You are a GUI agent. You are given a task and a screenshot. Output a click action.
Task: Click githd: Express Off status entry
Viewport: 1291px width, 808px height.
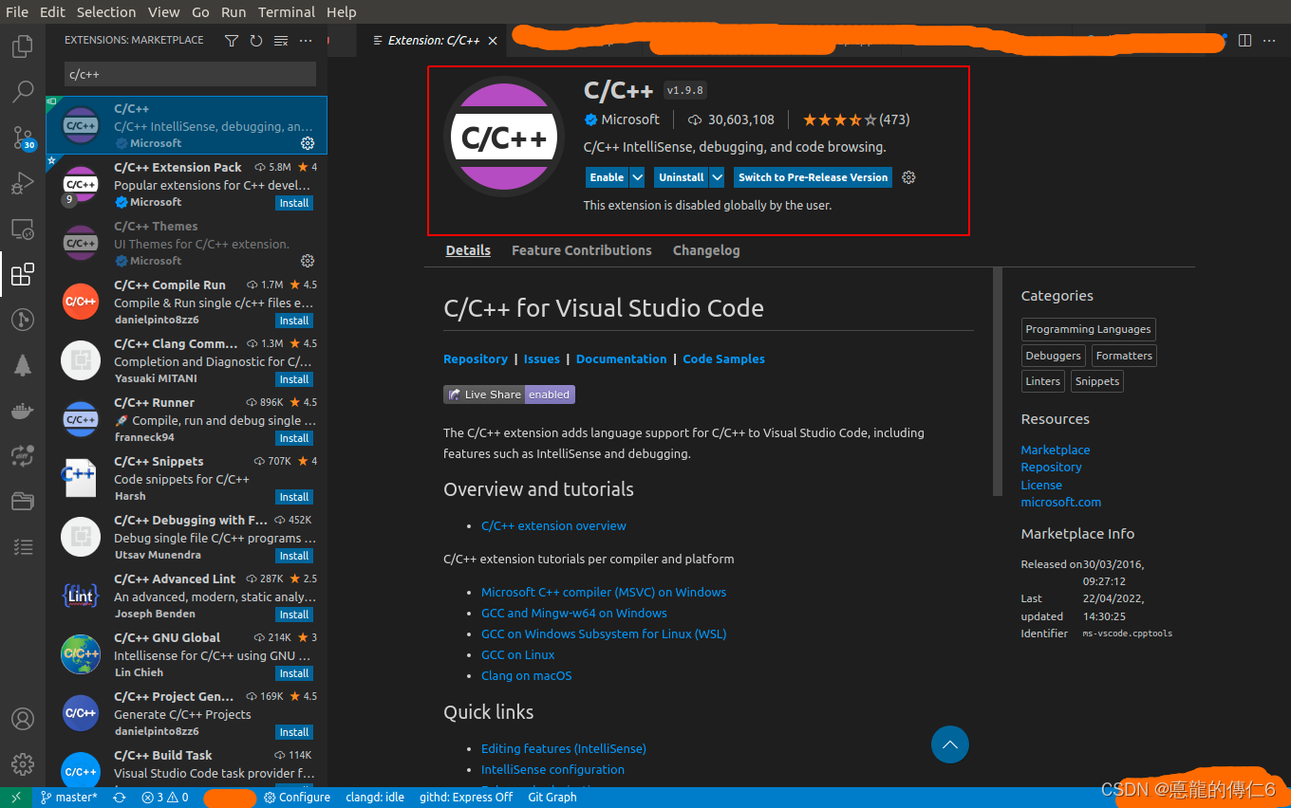tap(466, 798)
